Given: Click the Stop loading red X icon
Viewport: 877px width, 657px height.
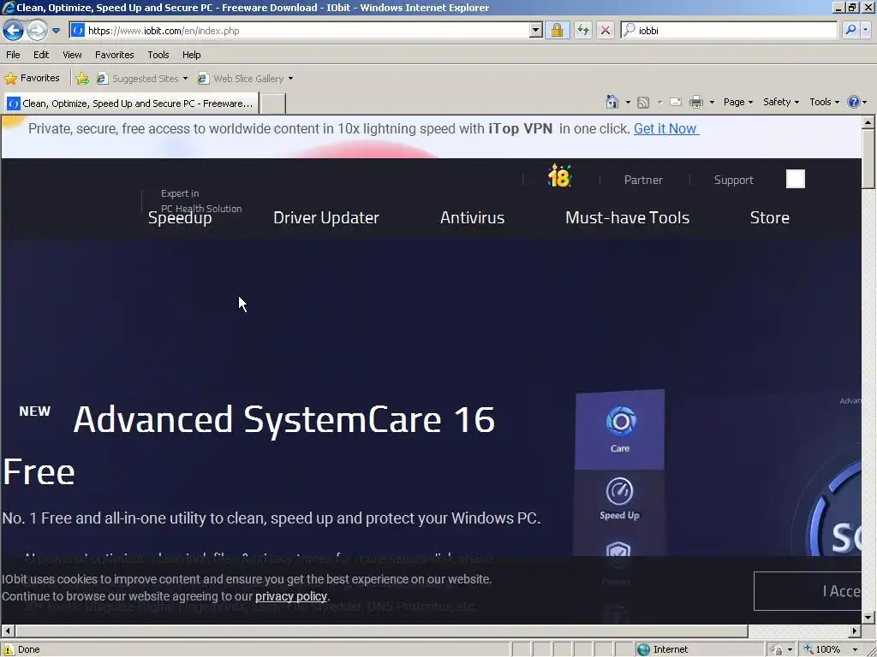Looking at the screenshot, I should click(x=606, y=30).
